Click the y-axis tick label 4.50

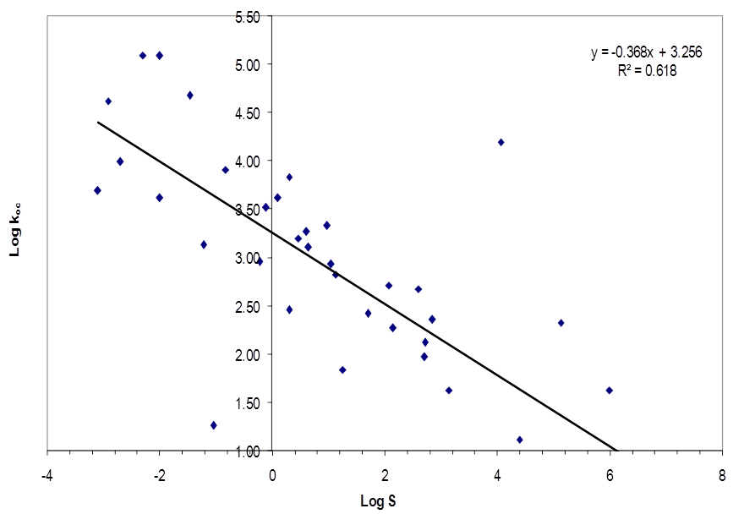coord(255,112)
